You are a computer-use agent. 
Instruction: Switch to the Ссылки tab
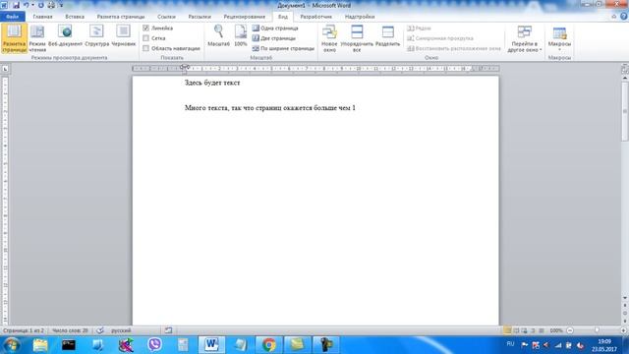tap(166, 17)
